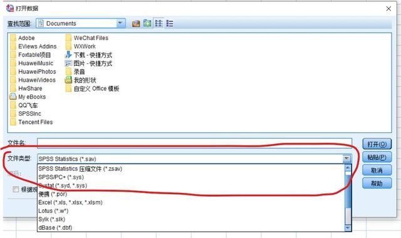
Task: Select the SPSSInc folder icon
Action: point(13,114)
